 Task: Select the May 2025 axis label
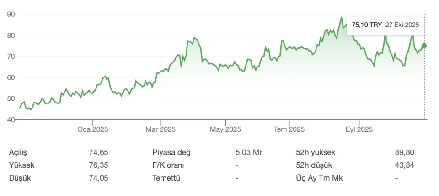tap(225, 129)
